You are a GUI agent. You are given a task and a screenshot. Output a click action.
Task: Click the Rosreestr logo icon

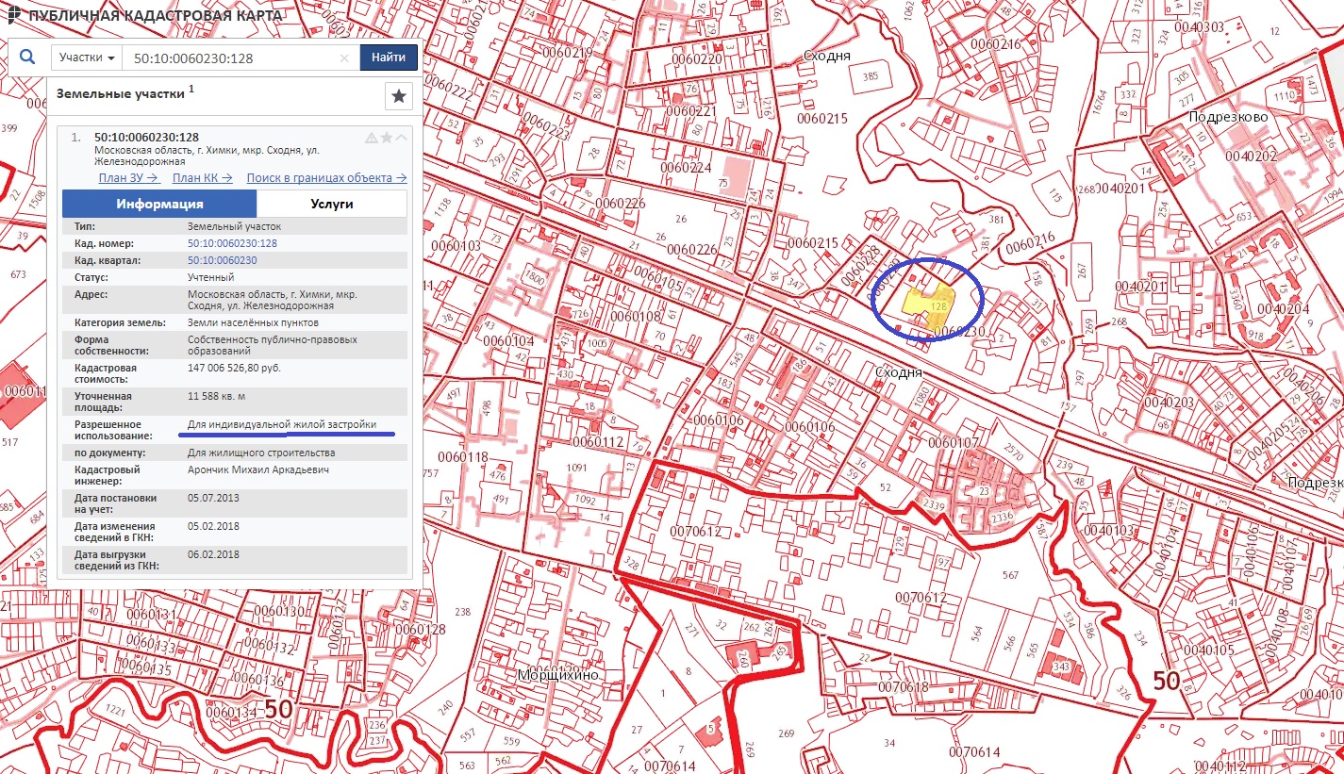click(9, 14)
